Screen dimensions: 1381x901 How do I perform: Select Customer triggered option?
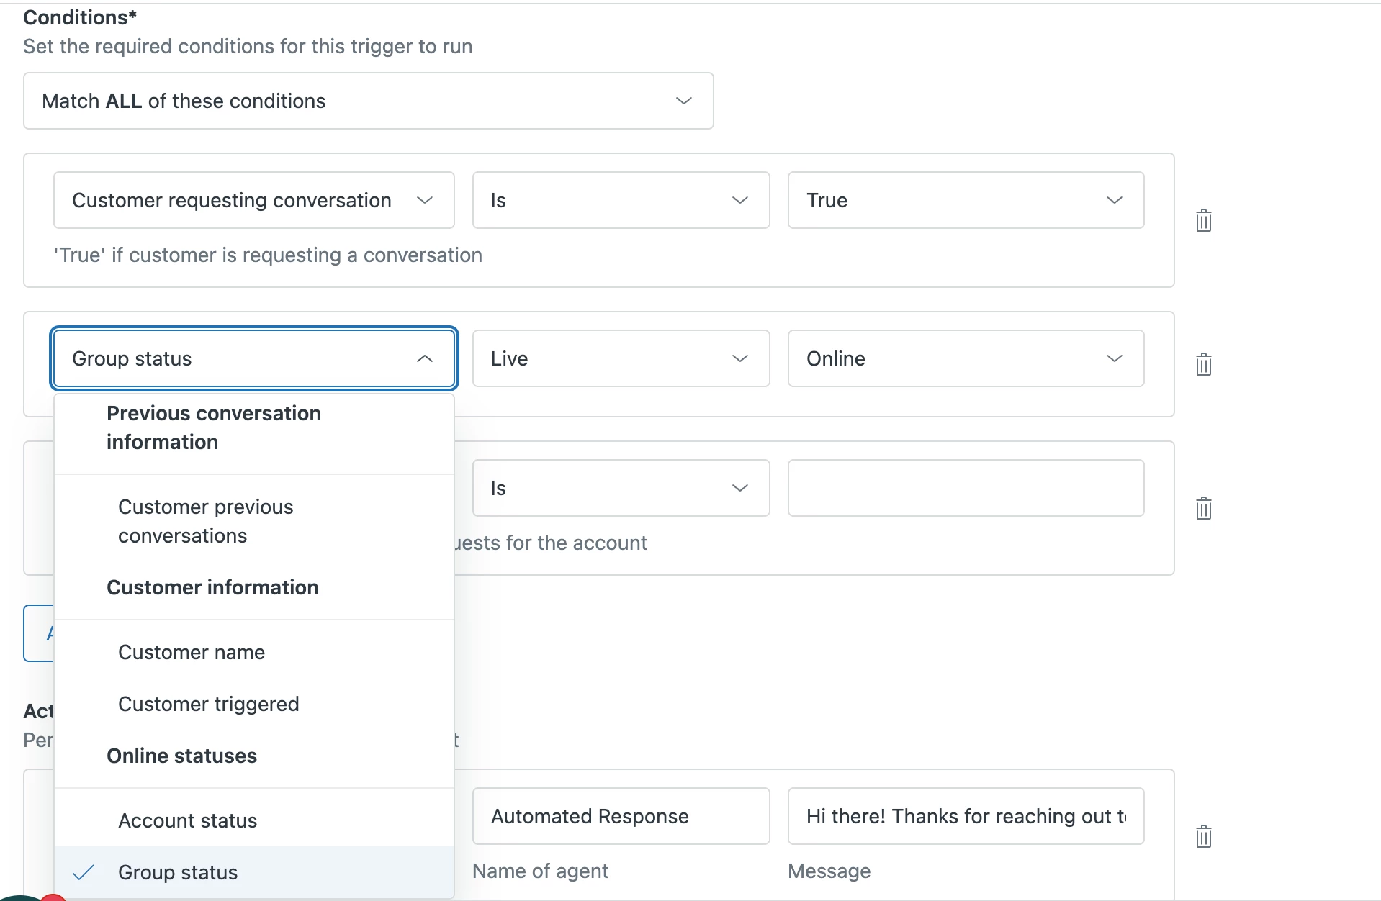click(209, 704)
